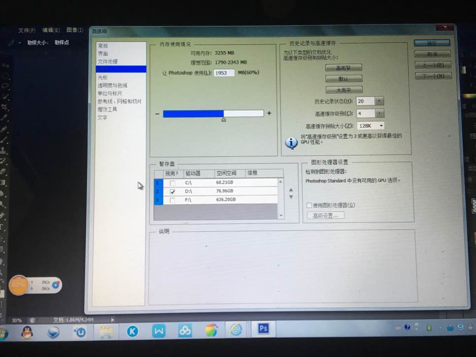Image resolution: width=476 pixels, height=357 pixels.
Task: Move selected scratch disk up with arrow
Action: coord(291,189)
